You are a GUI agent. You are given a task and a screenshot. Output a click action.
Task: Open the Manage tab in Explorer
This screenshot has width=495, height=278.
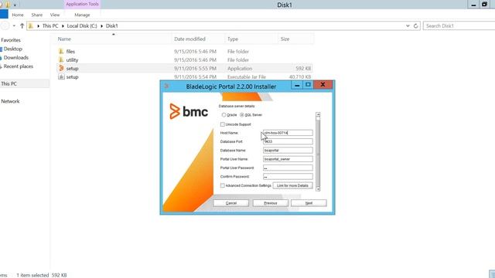coord(82,15)
